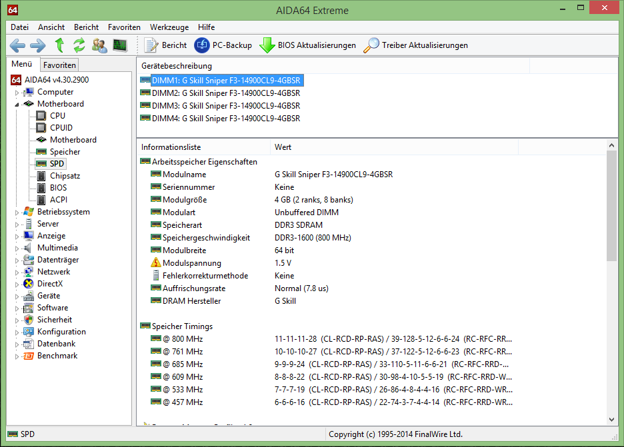Select DIMM4 G Skill Sniper module row
The image size is (624, 447).
pyautogui.click(x=220, y=119)
